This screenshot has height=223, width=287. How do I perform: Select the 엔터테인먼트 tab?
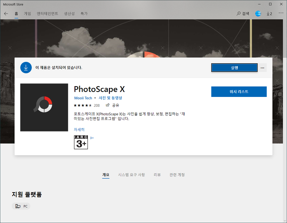[x=48, y=13]
